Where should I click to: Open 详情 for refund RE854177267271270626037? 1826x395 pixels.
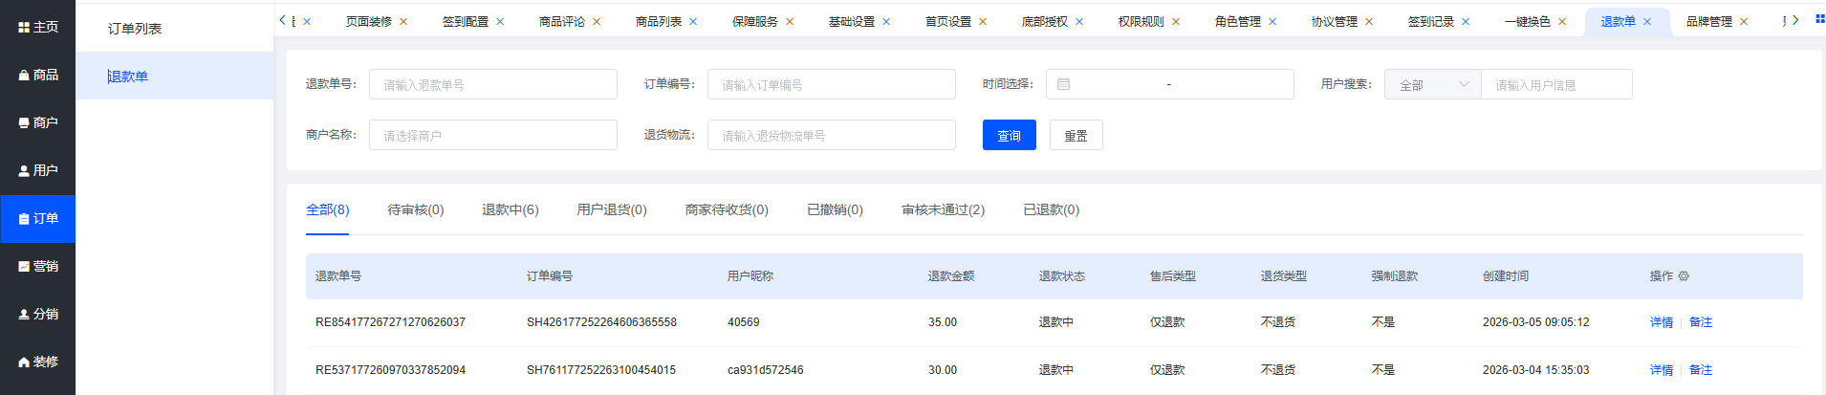(1662, 322)
